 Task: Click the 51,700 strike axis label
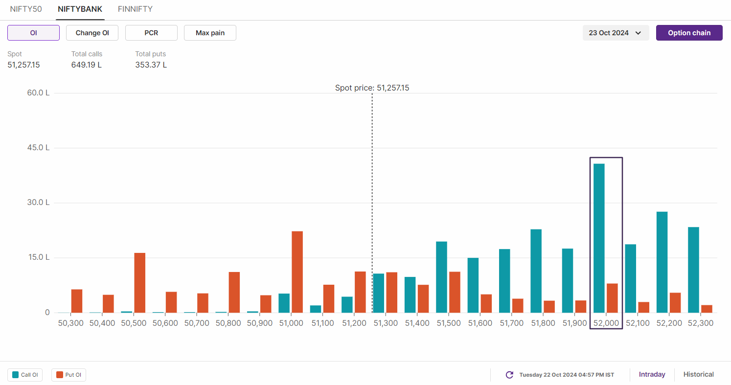[x=511, y=323]
